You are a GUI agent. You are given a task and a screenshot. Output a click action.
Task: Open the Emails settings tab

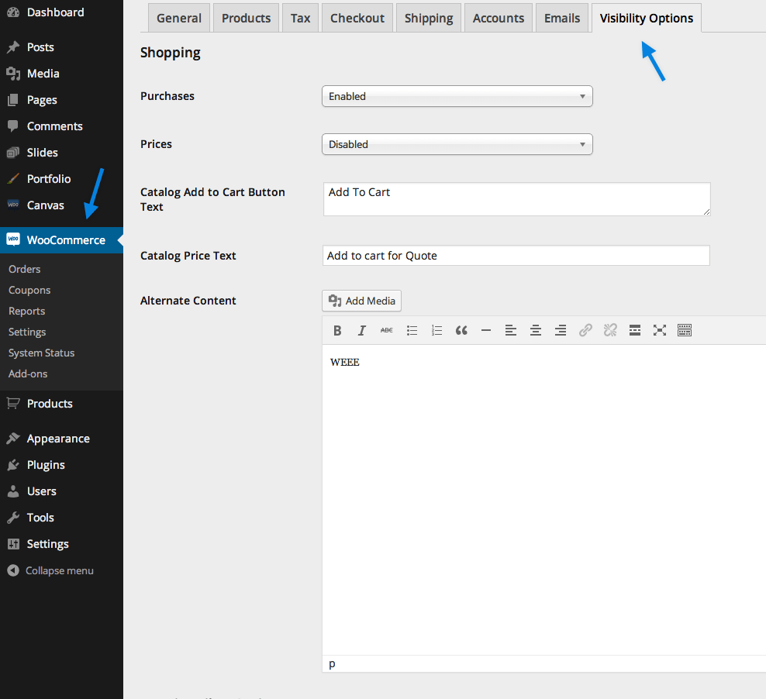point(561,17)
